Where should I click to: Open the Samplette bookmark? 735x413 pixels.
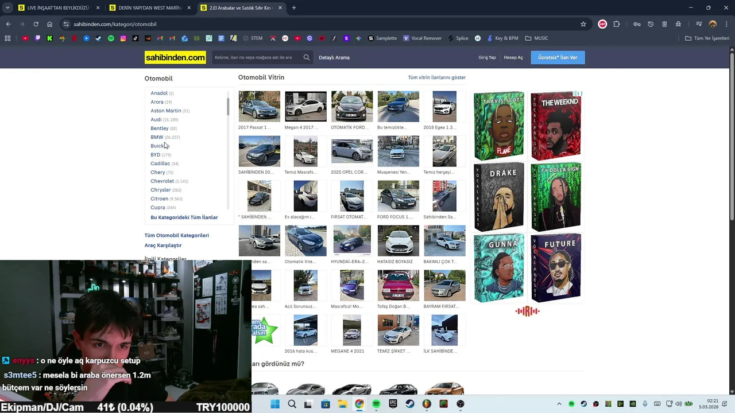click(x=382, y=38)
